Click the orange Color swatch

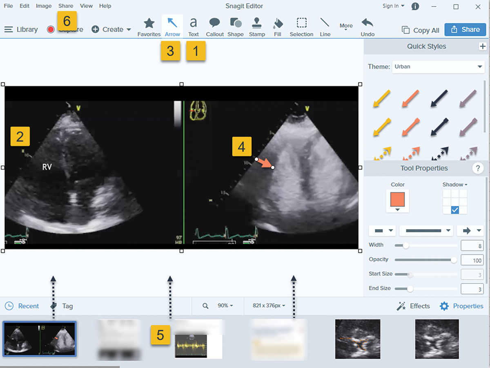[x=397, y=200]
